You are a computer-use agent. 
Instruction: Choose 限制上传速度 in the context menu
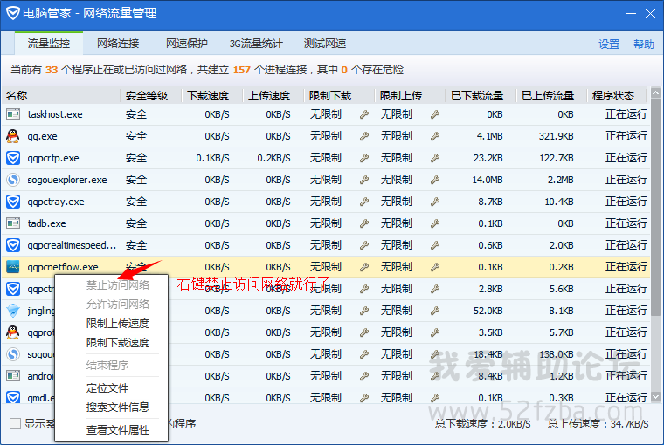pos(118,324)
